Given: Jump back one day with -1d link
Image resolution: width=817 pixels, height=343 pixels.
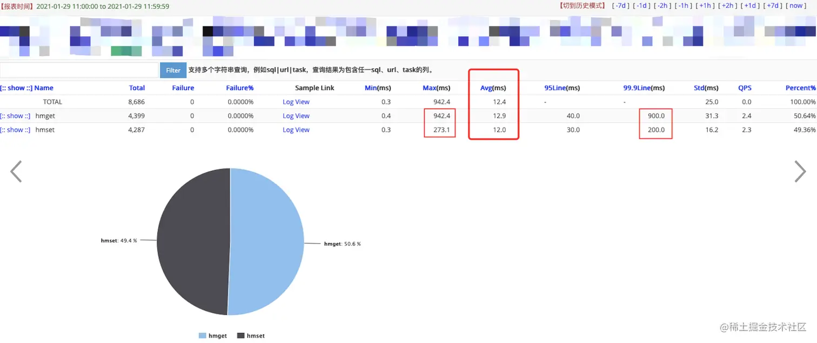Looking at the screenshot, I should coord(641,5).
